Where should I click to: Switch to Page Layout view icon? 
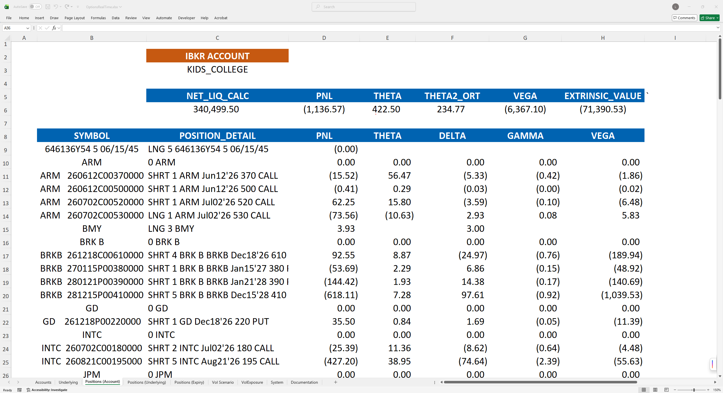655,390
